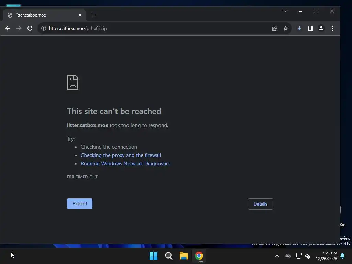Click 'took too long to respond' message
This screenshot has height=264, width=352.
(139, 125)
